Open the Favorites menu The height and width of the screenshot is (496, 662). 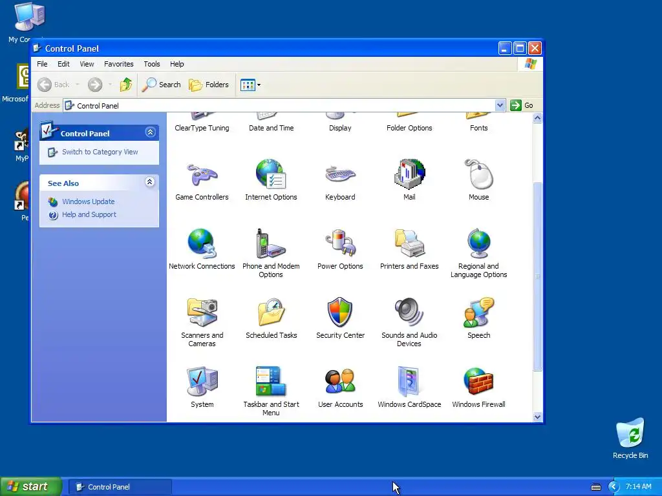click(119, 64)
